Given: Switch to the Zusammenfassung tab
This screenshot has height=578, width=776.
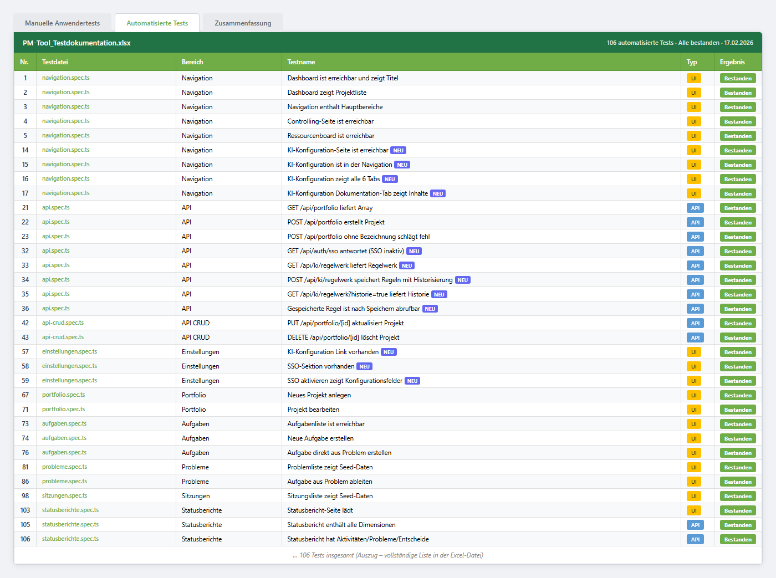Looking at the screenshot, I should (243, 23).
